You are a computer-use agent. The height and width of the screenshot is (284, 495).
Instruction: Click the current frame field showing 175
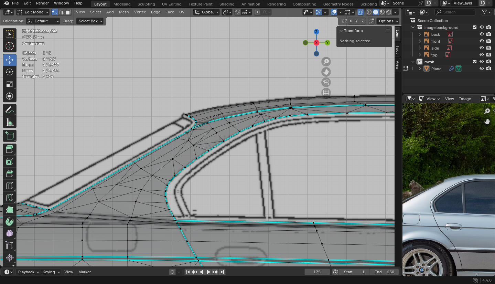(317, 272)
